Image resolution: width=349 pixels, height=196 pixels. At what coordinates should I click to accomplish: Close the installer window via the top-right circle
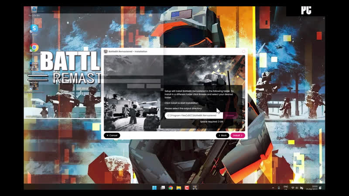(x=243, y=51)
